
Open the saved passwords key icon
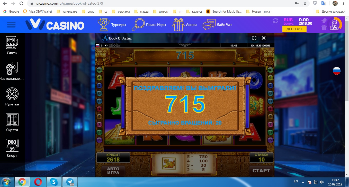click(x=297, y=3)
